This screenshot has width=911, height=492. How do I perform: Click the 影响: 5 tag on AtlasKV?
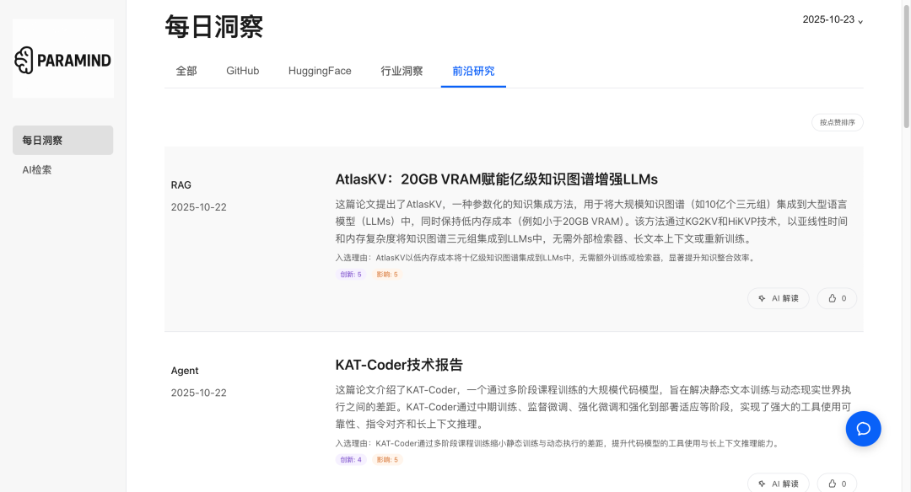coord(387,275)
